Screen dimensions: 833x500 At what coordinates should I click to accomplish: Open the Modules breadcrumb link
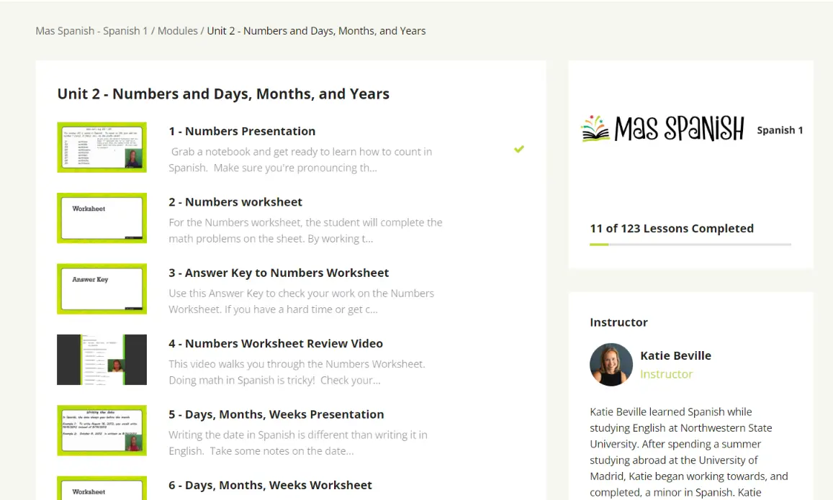pos(178,30)
